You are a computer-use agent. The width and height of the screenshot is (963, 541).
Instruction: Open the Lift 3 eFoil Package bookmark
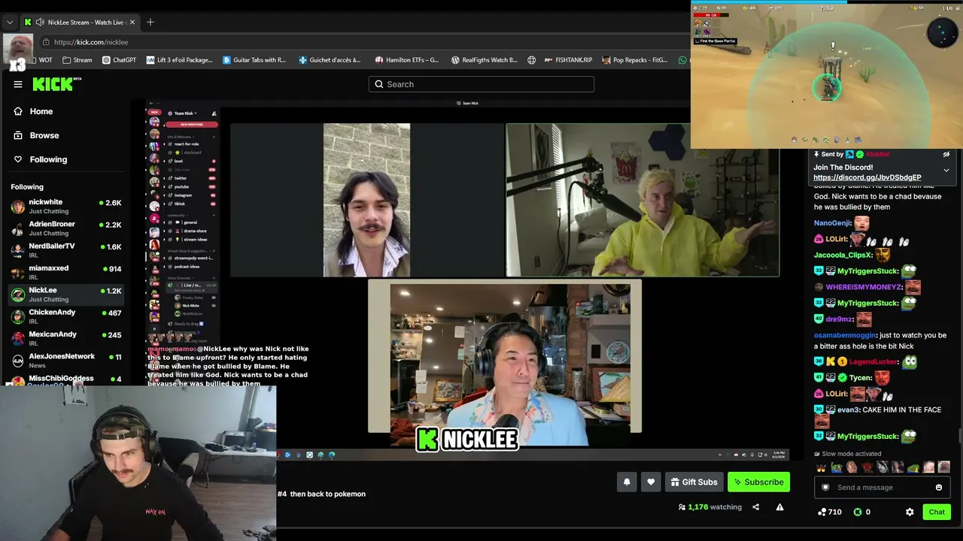(x=179, y=60)
